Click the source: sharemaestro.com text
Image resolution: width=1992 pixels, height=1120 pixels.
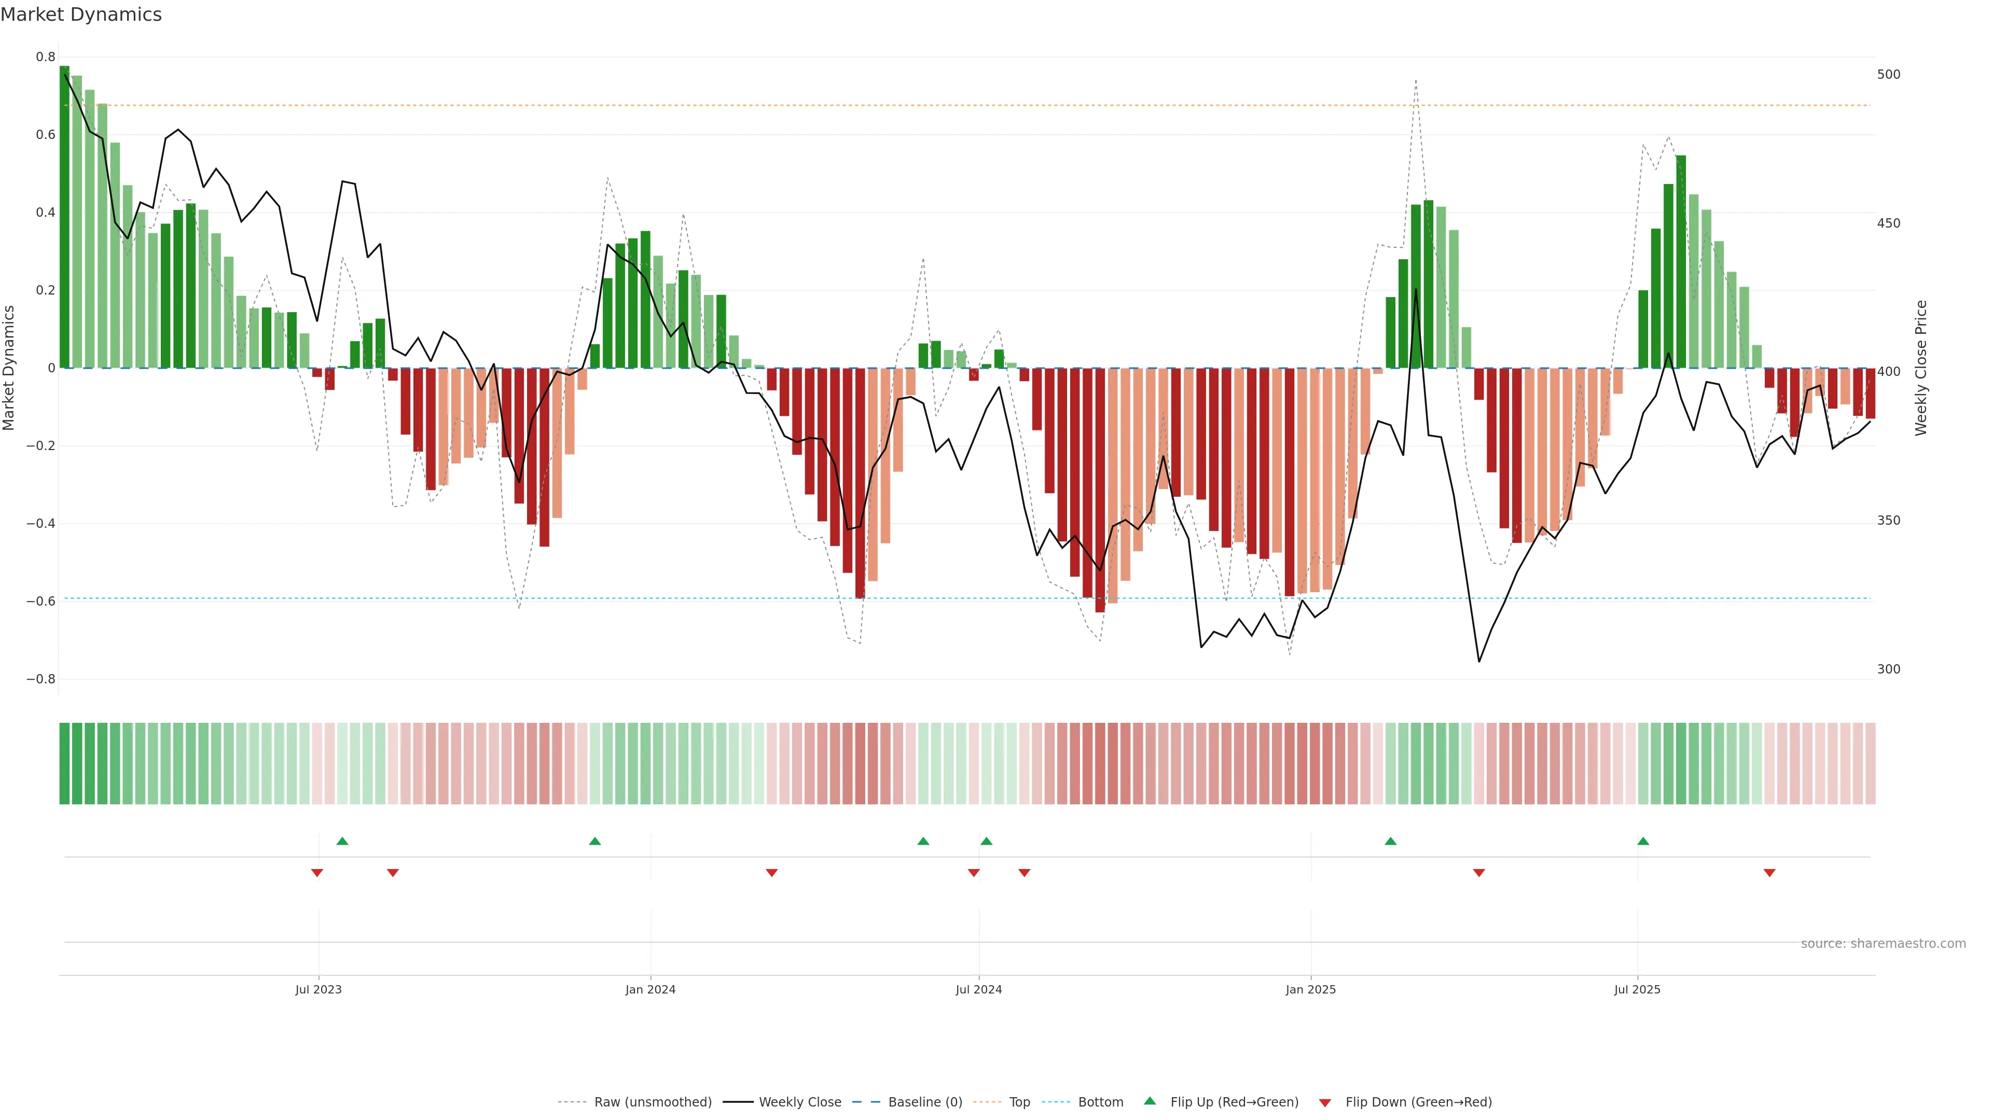pos(1883,944)
